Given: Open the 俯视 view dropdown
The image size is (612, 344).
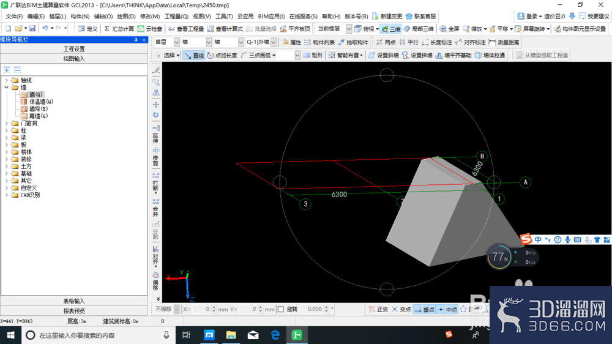Looking at the screenshot, I should pos(378,29).
